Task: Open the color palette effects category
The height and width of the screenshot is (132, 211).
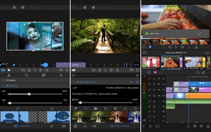Action: 75,109
